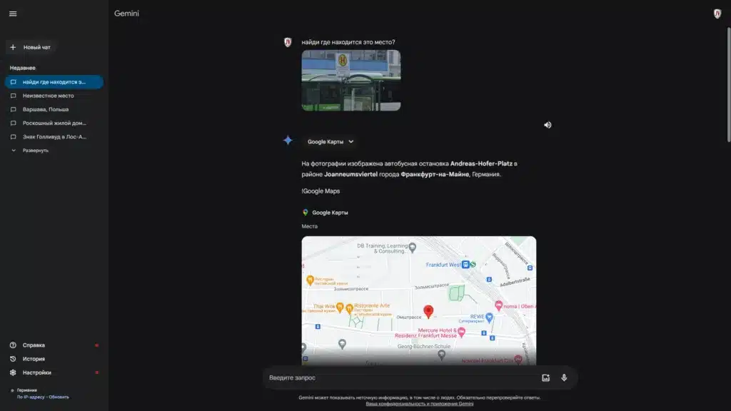Viewport: 731px width, 411px height.
Task: Click the 'Andreas-Hofer-Platz' bold text
Action: click(x=481, y=163)
